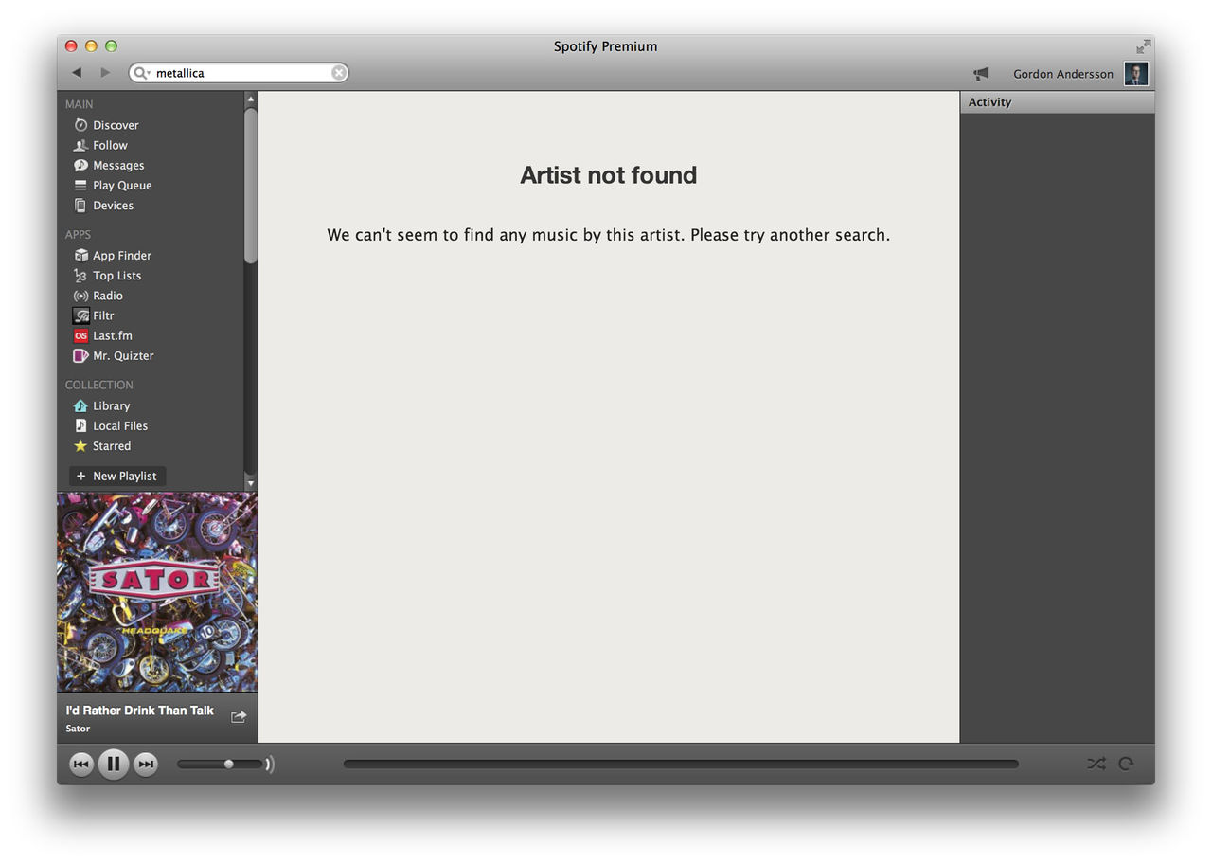Viewport: 1212px width, 864px height.
Task: Skip to the next track
Action: pos(146,764)
